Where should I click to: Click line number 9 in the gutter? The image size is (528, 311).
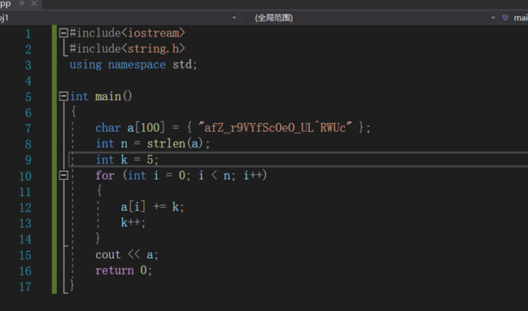coord(28,160)
